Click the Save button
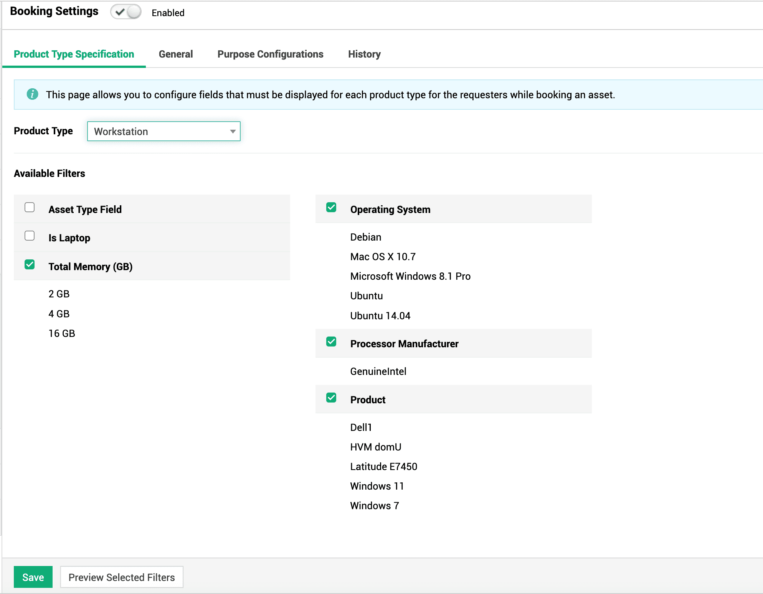 [x=33, y=577]
